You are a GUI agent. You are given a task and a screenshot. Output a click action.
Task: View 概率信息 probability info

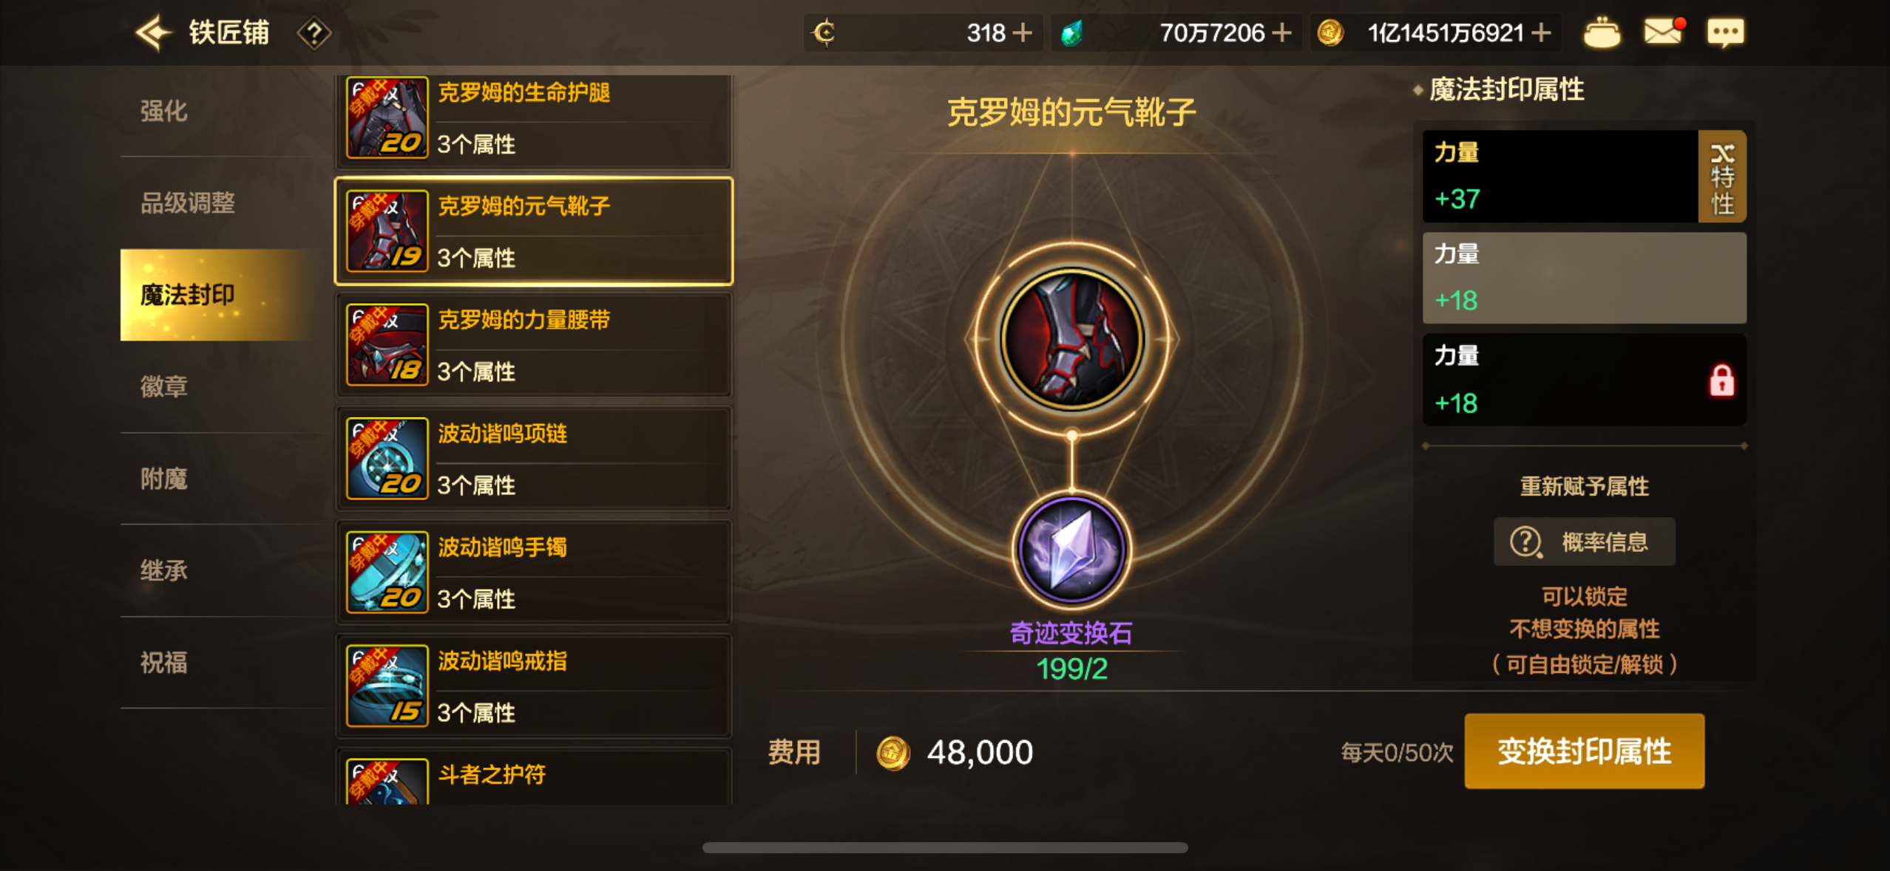(1584, 542)
